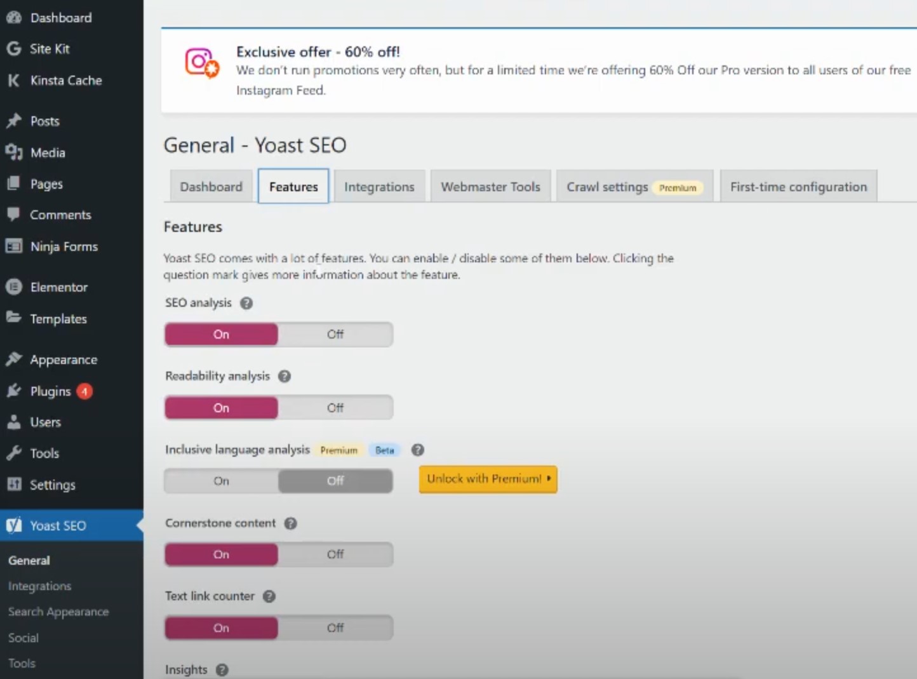Screen dimensions: 917x679
Task: Click the Settings sliders icon
Action: (x=14, y=485)
